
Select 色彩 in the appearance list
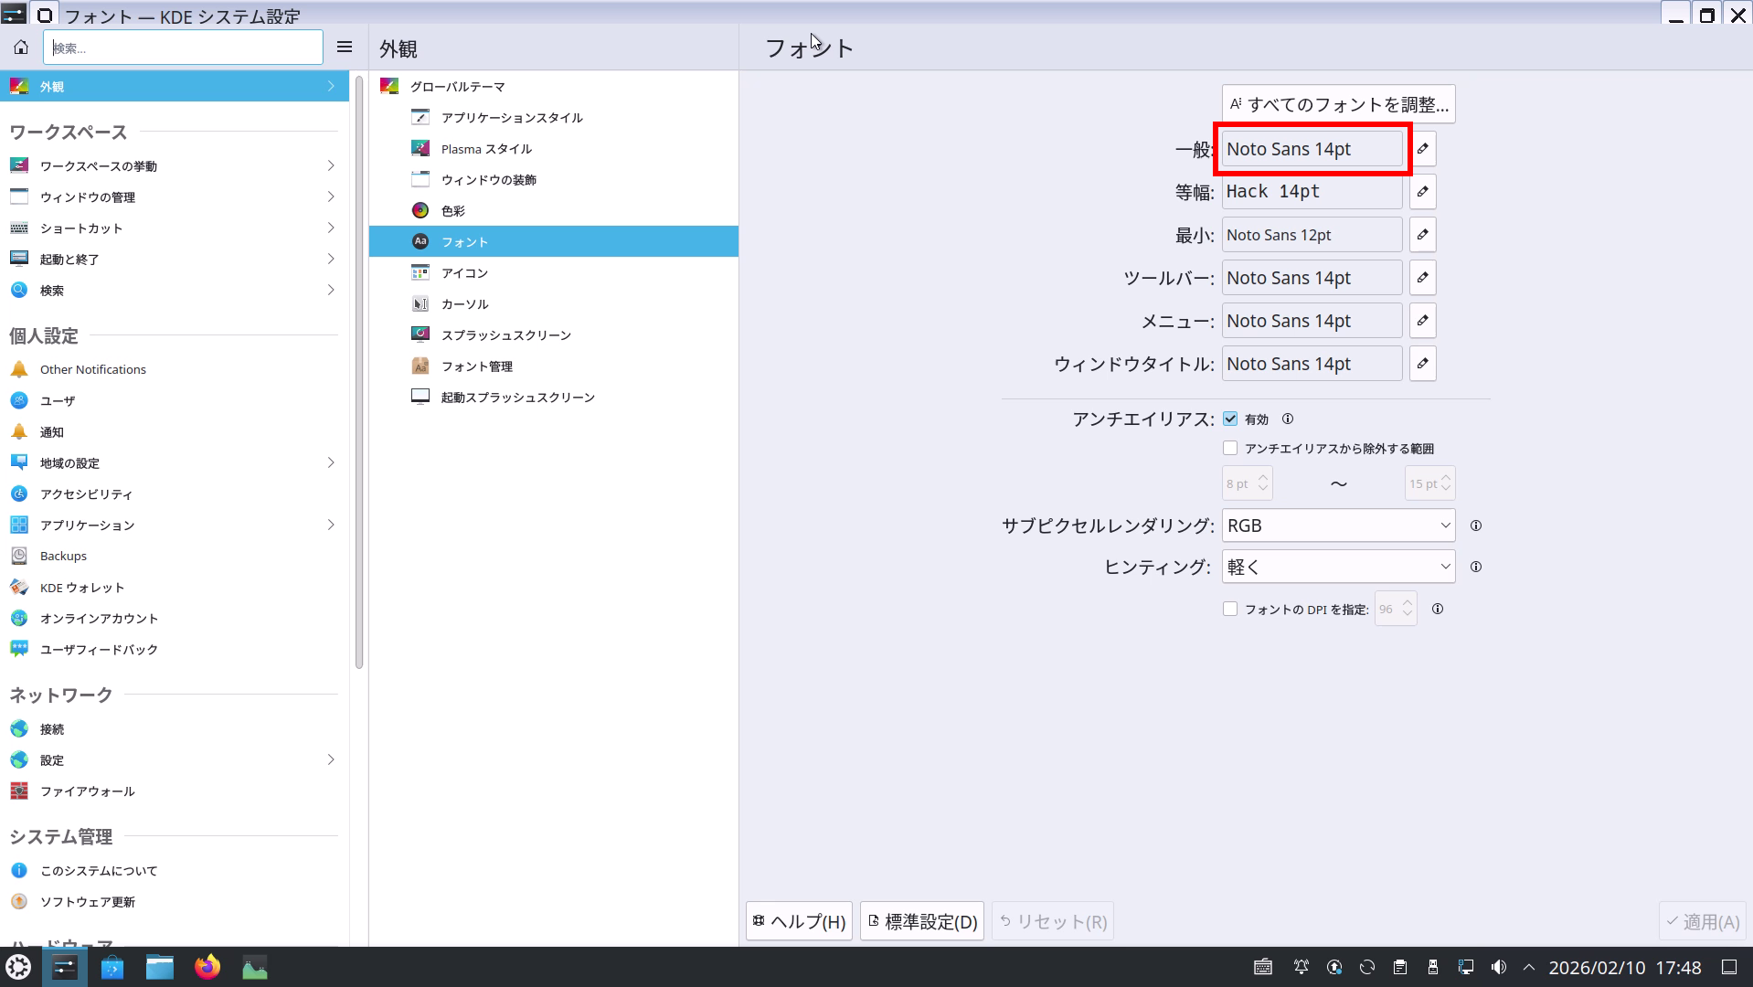(x=453, y=211)
